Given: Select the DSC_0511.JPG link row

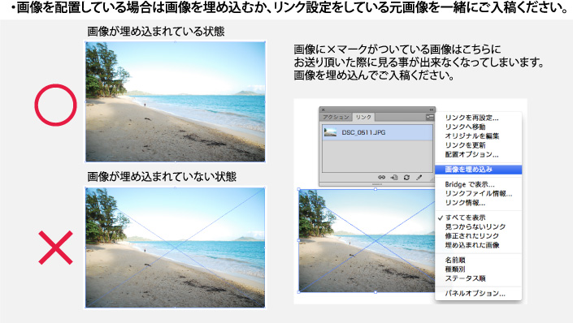Looking at the screenshot, I should [x=377, y=132].
